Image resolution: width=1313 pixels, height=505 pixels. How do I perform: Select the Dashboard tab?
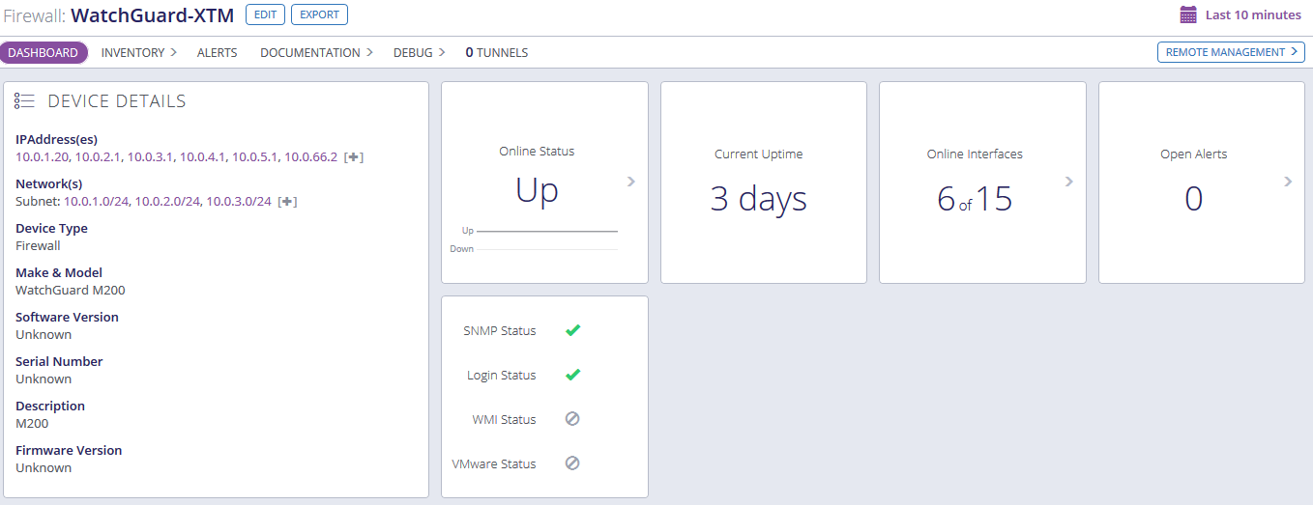tap(44, 53)
